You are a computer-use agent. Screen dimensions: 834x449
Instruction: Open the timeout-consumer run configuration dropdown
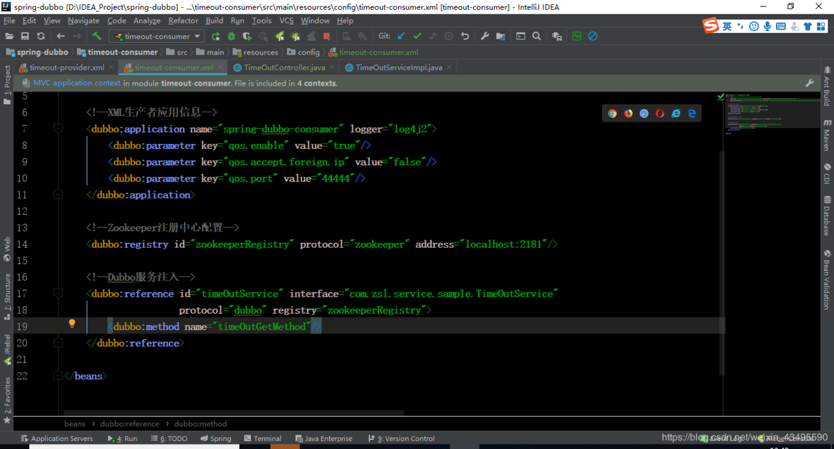(156, 36)
